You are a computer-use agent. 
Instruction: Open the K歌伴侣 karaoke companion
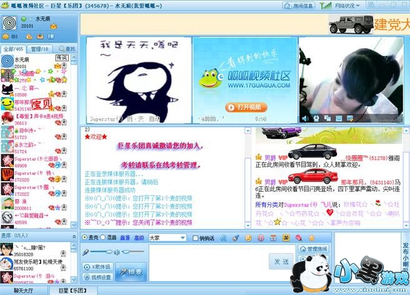97,266
